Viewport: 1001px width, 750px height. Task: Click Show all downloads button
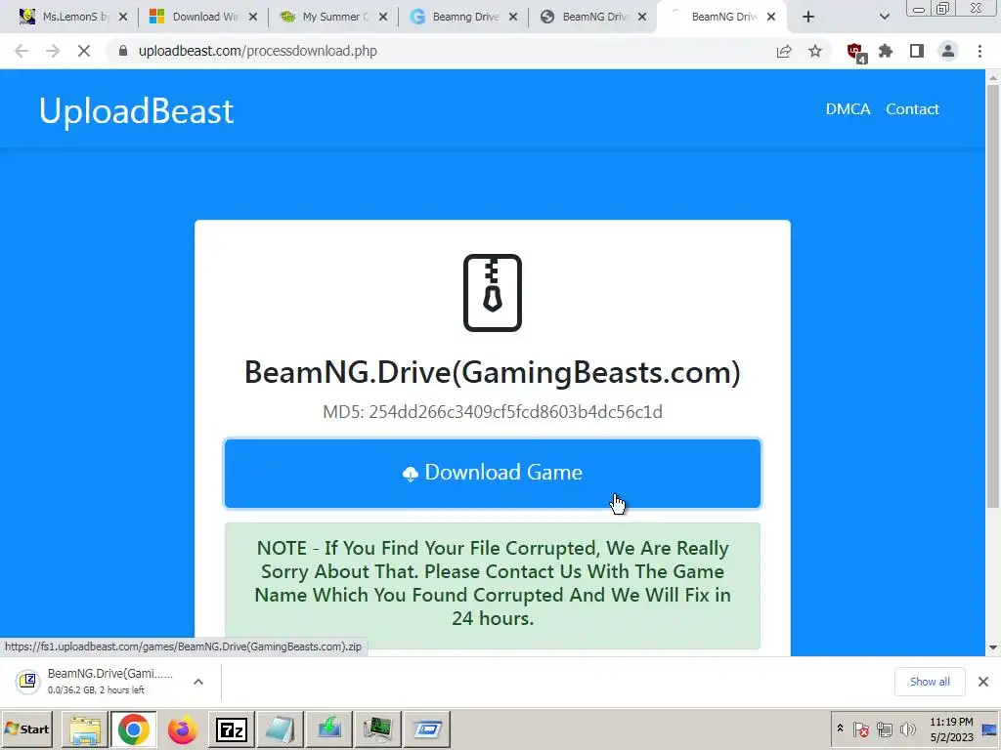930,682
